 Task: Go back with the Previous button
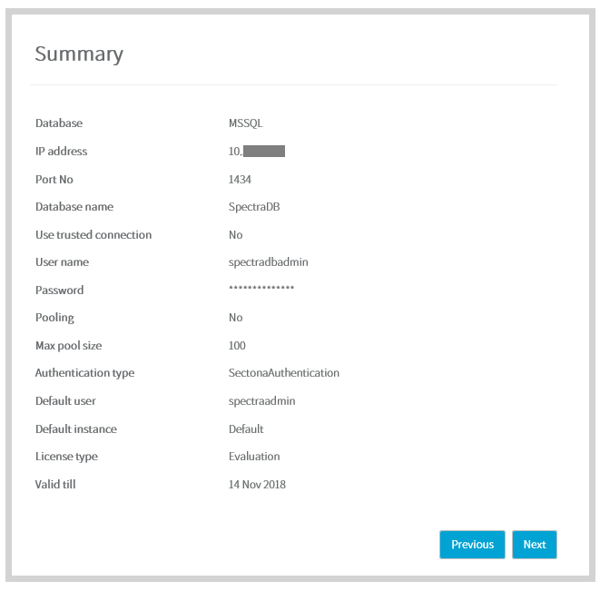coord(472,545)
